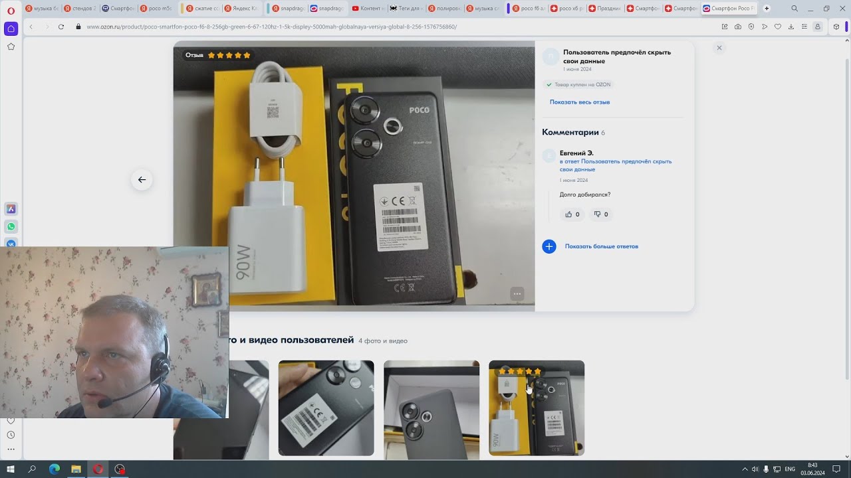The width and height of the screenshot is (851, 478).
Task: Open Windows notification center icon
Action: tap(836, 469)
